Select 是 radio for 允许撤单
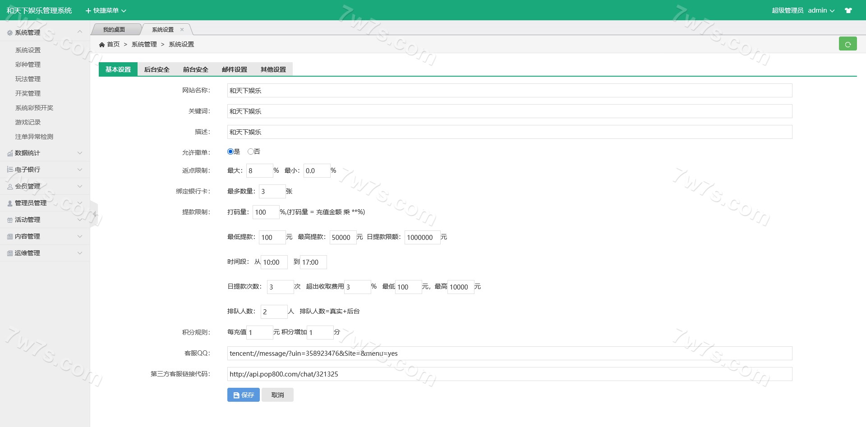The width and height of the screenshot is (866, 427). pos(230,152)
